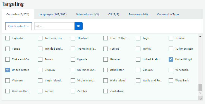
Task: Select the Trinidad and Tobago checkbox
Action: [x=40, y=49]
